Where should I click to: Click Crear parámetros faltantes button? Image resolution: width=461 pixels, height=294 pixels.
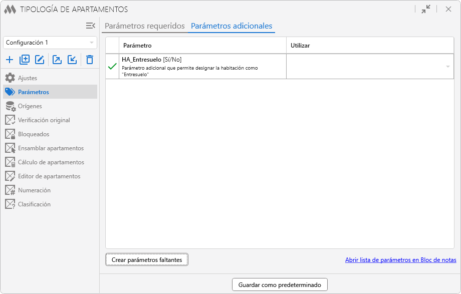[147, 260]
